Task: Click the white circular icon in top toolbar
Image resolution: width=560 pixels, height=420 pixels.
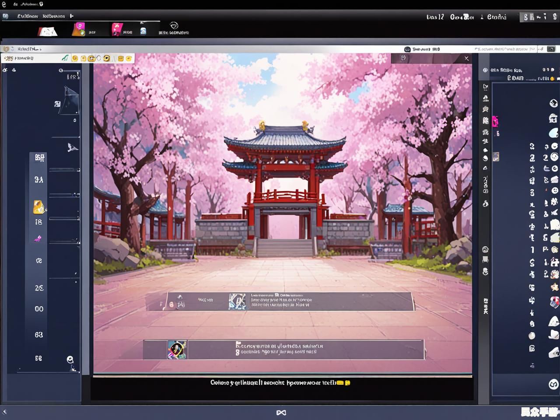Action: pyautogui.click(x=174, y=25)
